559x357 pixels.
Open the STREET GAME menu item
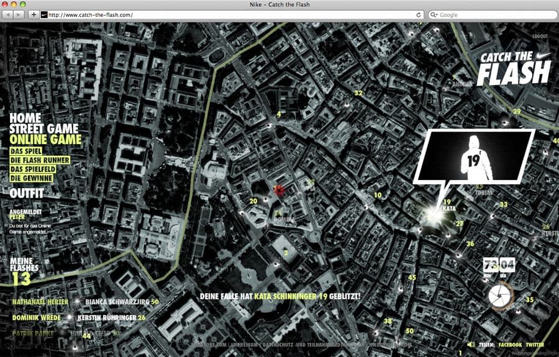[x=44, y=129]
